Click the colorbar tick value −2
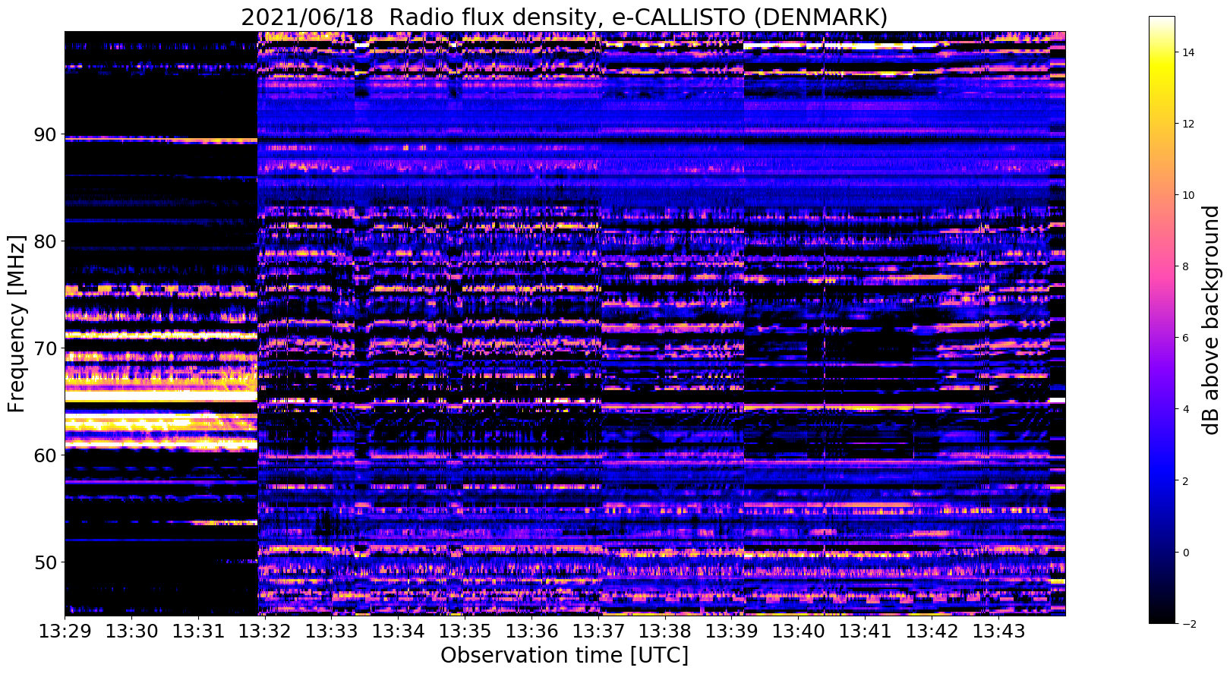1230x674 pixels. pyautogui.click(x=1188, y=624)
